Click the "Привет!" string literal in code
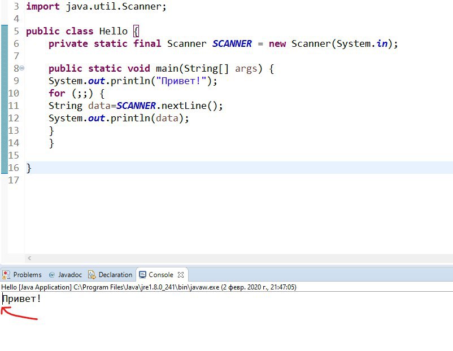This screenshot has height=351, width=453. tap(181, 81)
